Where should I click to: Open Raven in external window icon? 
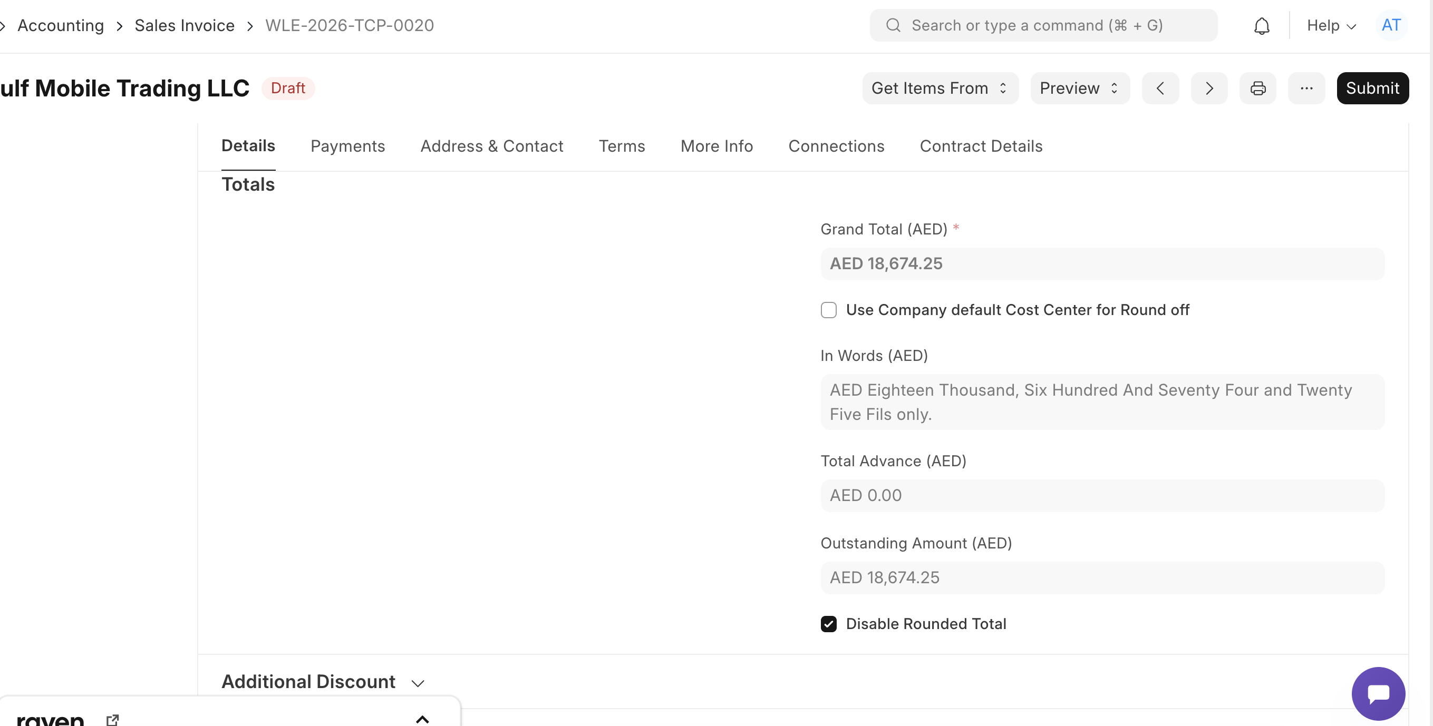112,720
